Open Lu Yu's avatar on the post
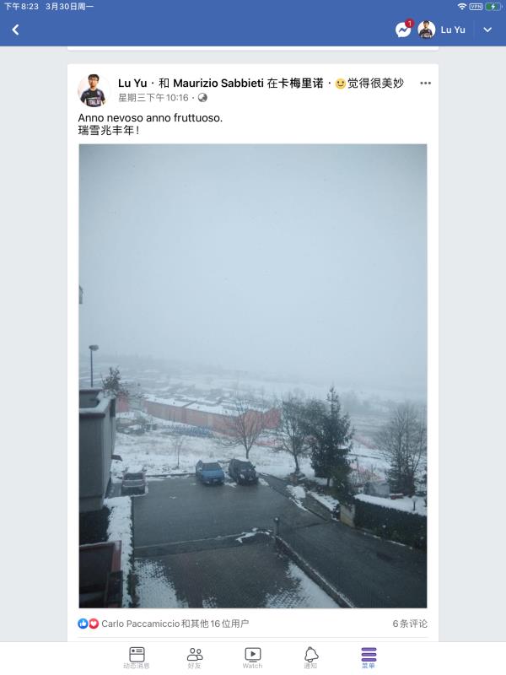The image size is (506, 675). [x=94, y=90]
